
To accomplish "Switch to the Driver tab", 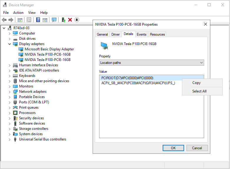I will point(116,34).
